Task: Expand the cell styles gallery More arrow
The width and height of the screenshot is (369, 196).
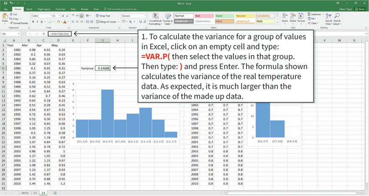Action: coord(277,23)
